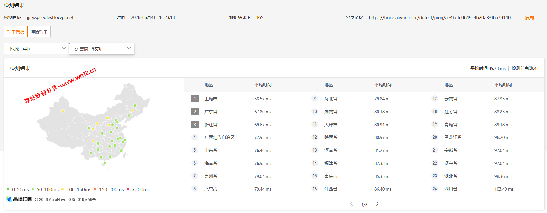Click the detection time 2026年6月4日 16:23:13
This screenshot has height=213, width=547.
coord(153,18)
